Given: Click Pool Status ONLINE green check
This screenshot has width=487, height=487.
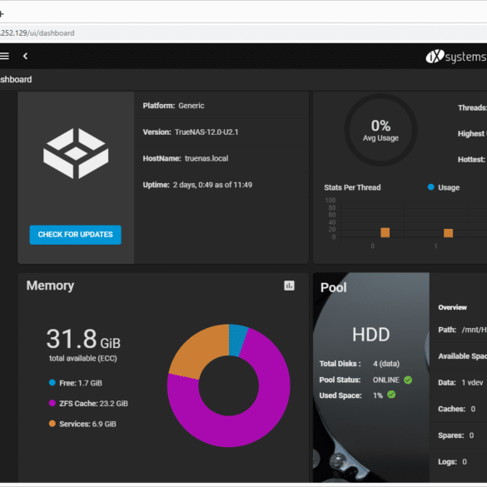Looking at the screenshot, I should pos(408,380).
